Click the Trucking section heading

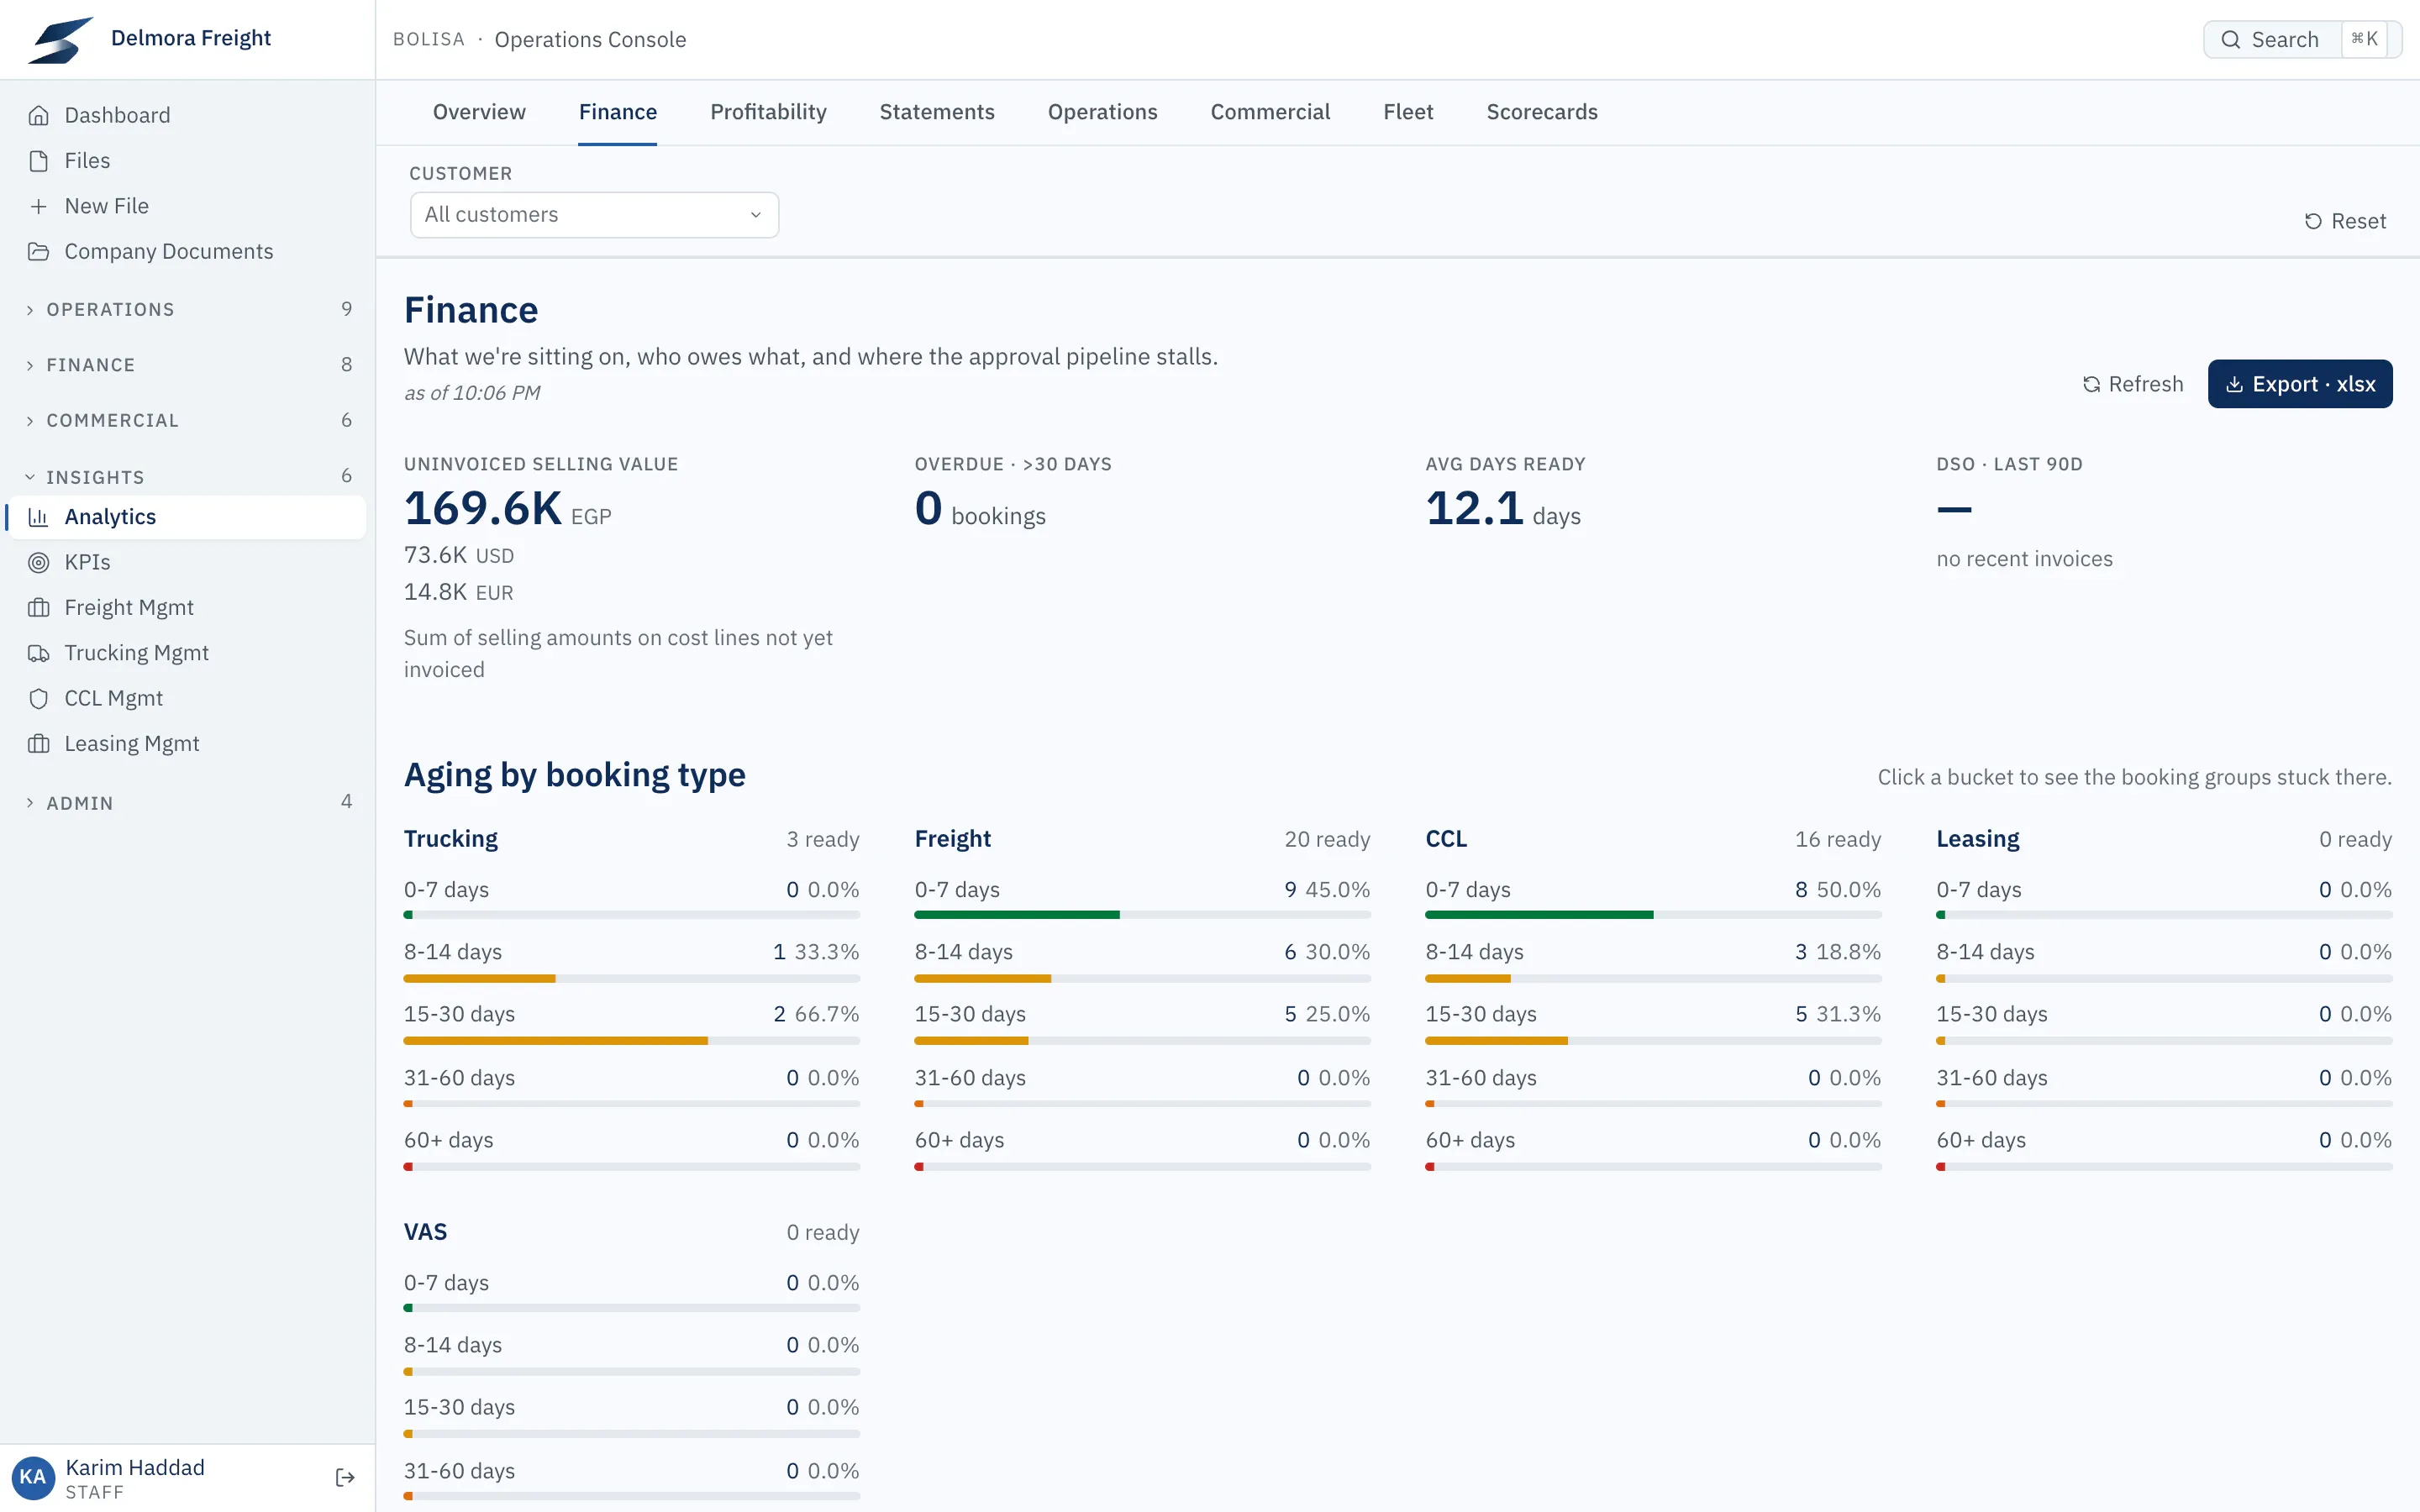coord(451,839)
